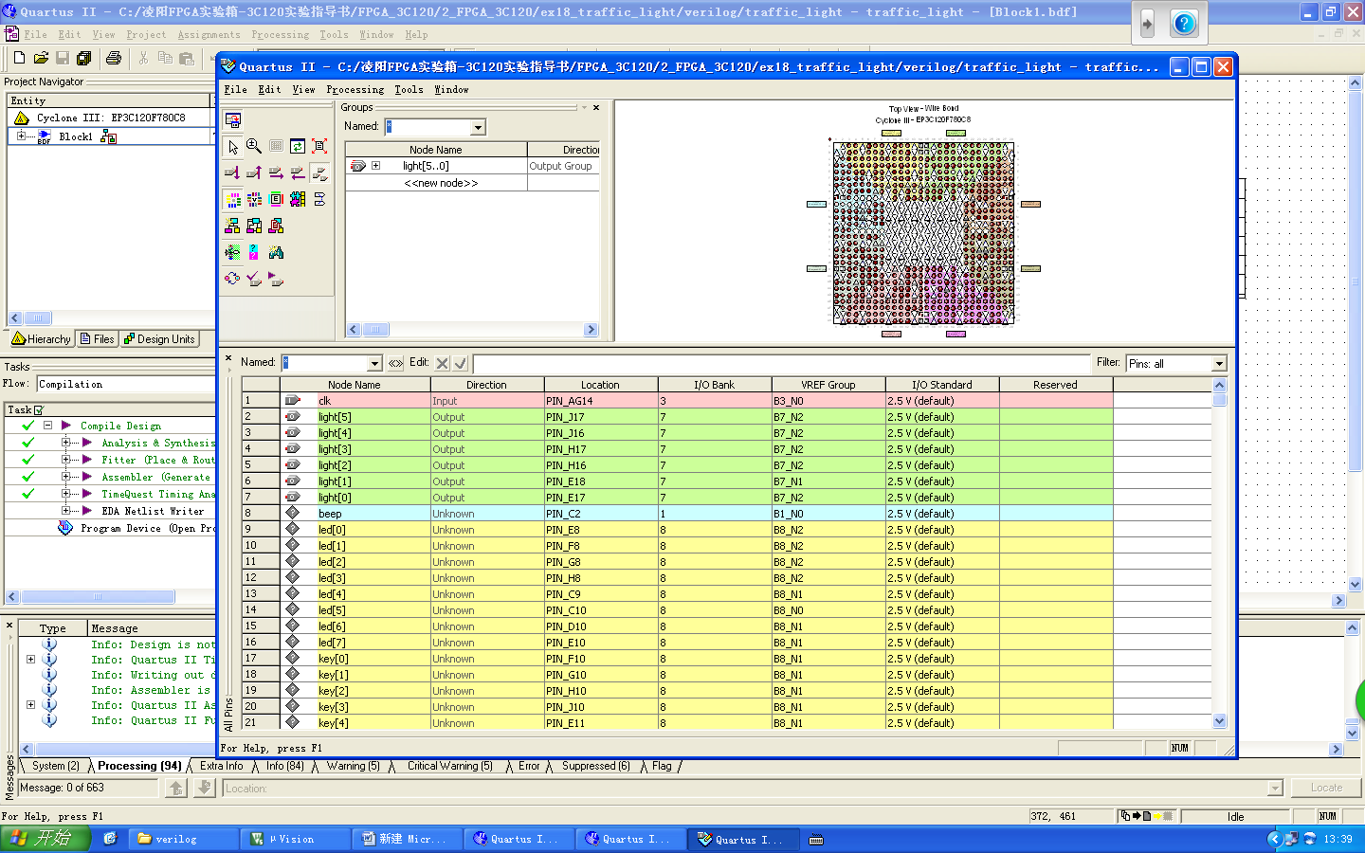Screen dimensions: 1365x853
Task: Toggle the Show Edges 'E' icon
Action: tap(276, 199)
